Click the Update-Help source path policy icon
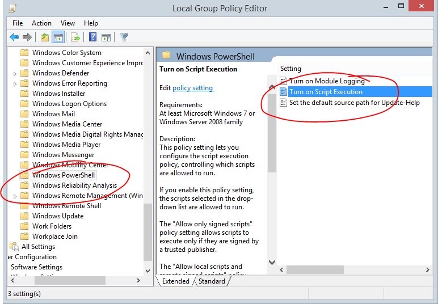 coord(283,103)
